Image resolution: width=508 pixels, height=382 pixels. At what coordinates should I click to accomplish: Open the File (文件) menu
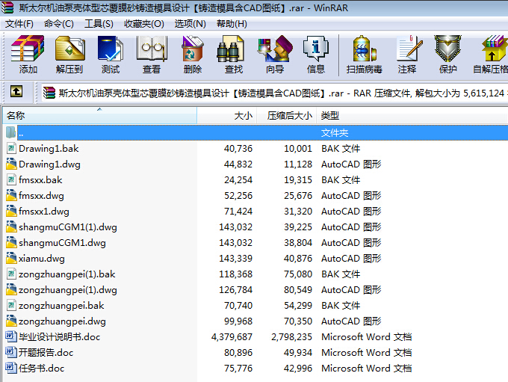[19, 24]
